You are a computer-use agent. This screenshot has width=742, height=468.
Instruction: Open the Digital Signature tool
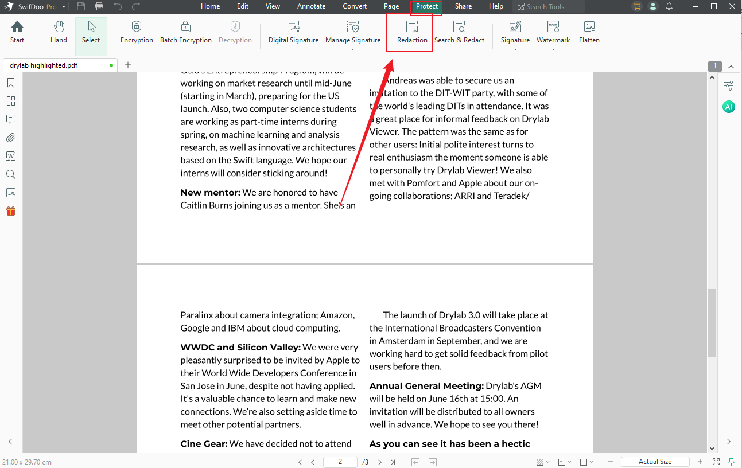[293, 33]
